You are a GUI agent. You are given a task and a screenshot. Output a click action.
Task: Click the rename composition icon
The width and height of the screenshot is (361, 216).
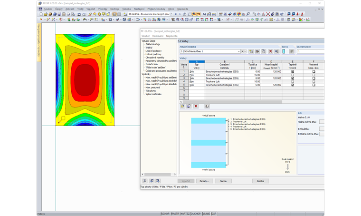point(257,51)
